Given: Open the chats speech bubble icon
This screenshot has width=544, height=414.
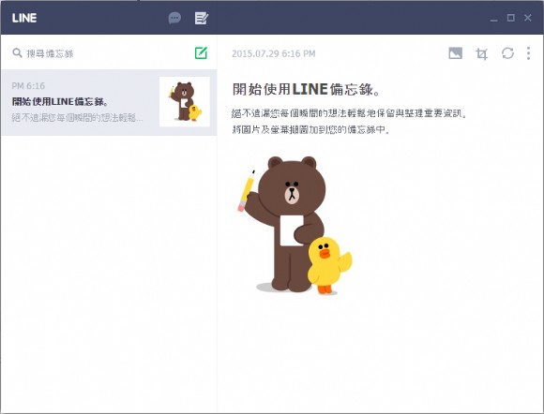Looking at the screenshot, I should click(x=174, y=18).
